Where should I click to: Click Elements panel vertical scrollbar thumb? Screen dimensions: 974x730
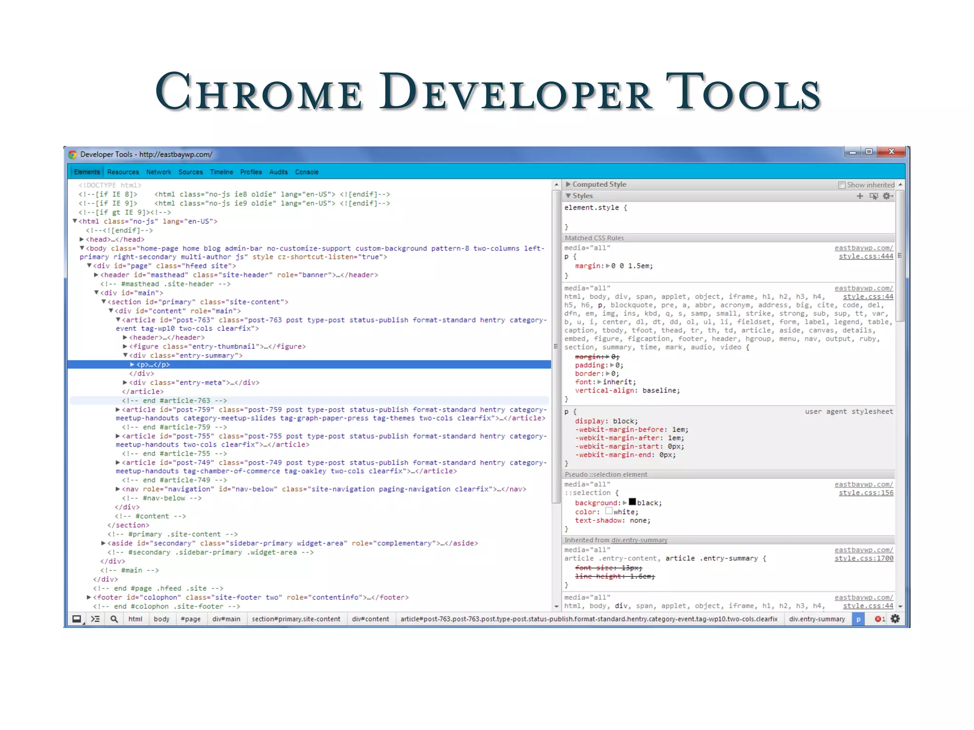coord(556,346)
